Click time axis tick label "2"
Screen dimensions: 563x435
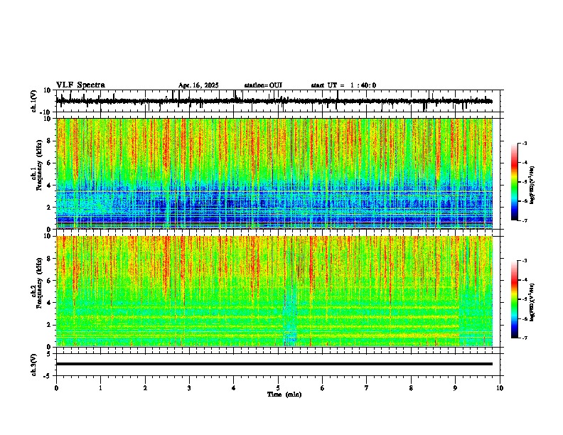coord(145,388)
